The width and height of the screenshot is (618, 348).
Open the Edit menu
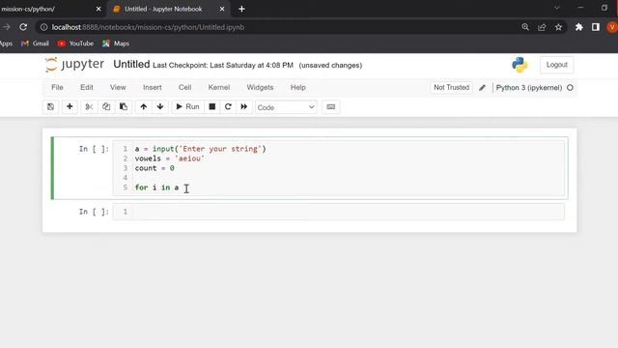tap(87, 88)
